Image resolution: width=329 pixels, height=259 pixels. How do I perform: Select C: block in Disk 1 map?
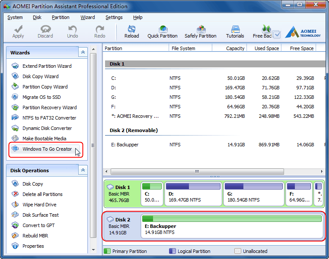[x=152, y=194]
